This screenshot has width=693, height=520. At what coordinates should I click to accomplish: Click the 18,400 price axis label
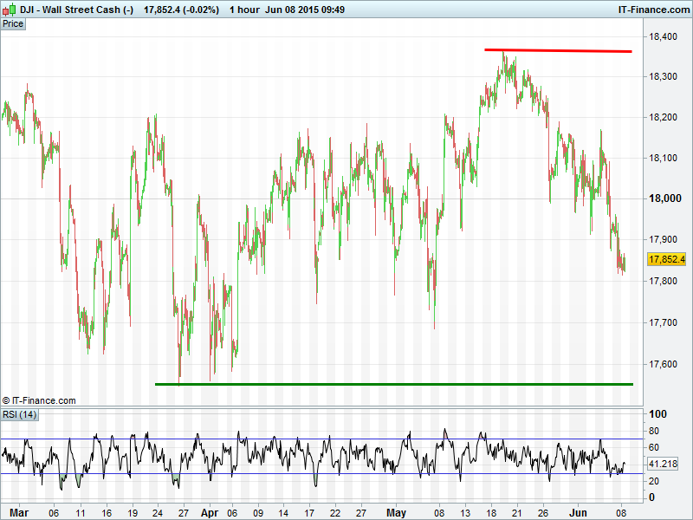point(663,36)
